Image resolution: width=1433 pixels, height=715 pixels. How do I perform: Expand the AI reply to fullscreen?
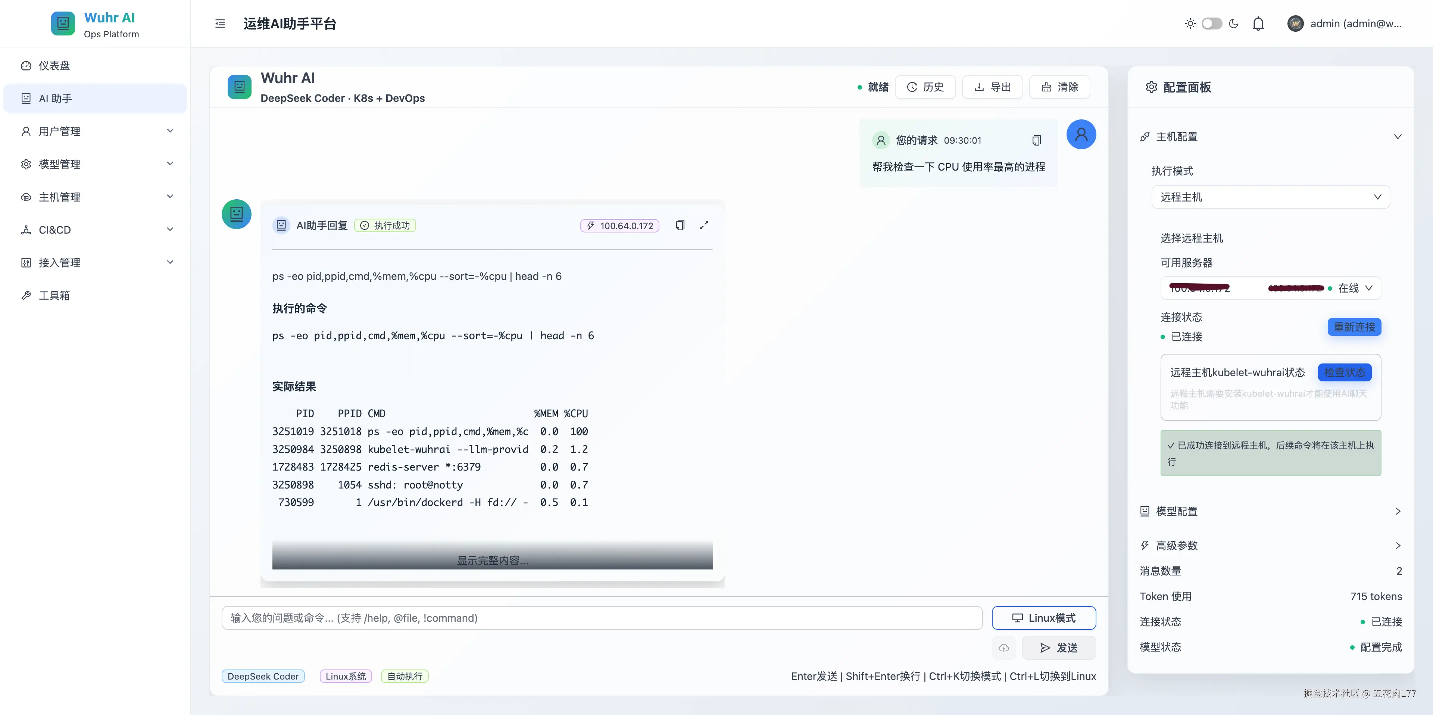[x=704, y=225]
